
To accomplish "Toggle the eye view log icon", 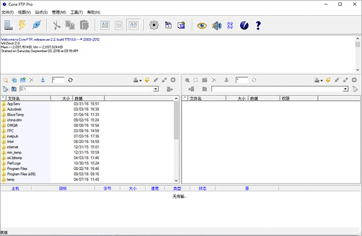I will click(x=202, y=25).
